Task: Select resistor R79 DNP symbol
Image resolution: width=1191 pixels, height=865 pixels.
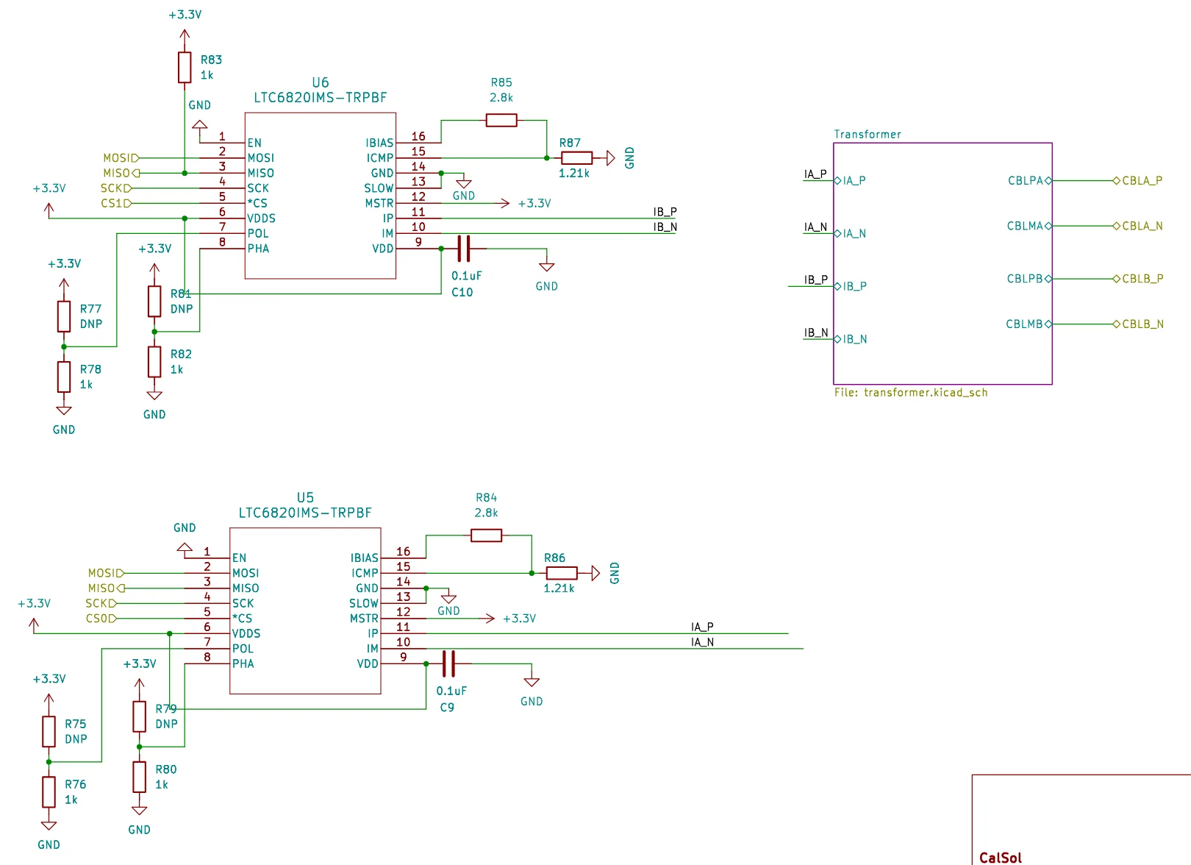Action: 139,716
